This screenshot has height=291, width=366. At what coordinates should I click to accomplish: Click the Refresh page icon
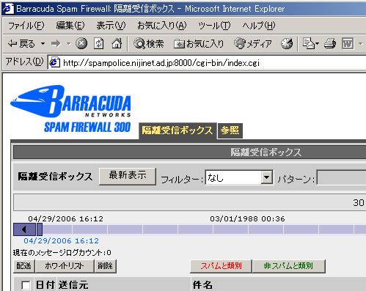pos(99,44)
